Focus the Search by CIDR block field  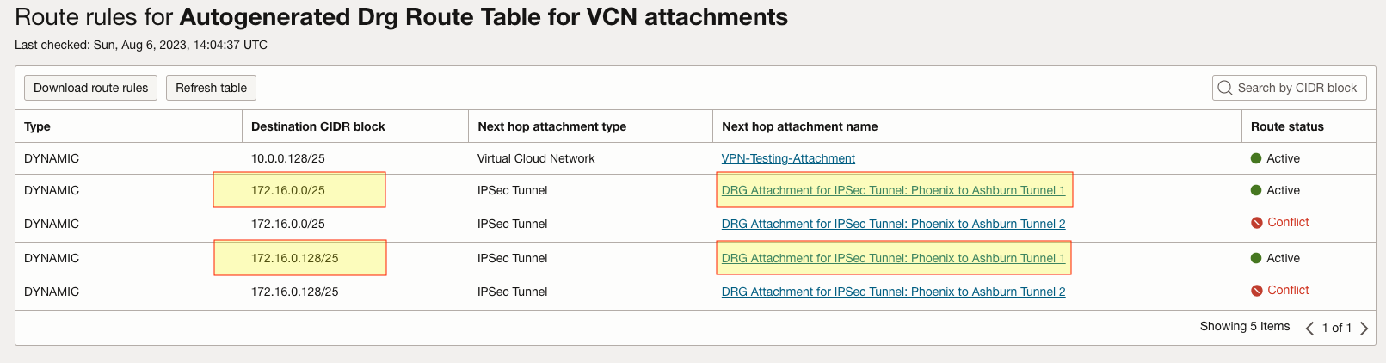pyautogui.click(x=1297, y=88)
